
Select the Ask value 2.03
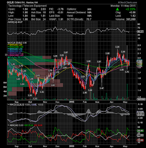[x=43, y=9]
